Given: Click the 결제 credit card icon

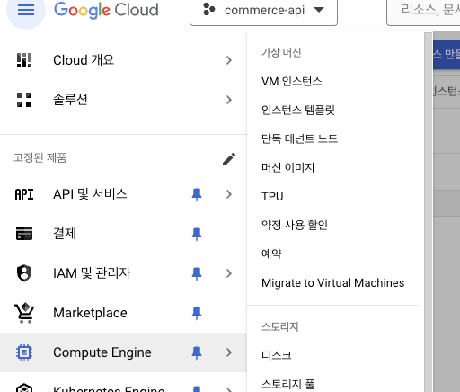Looking at the screenshot, I should pos(24,234).
